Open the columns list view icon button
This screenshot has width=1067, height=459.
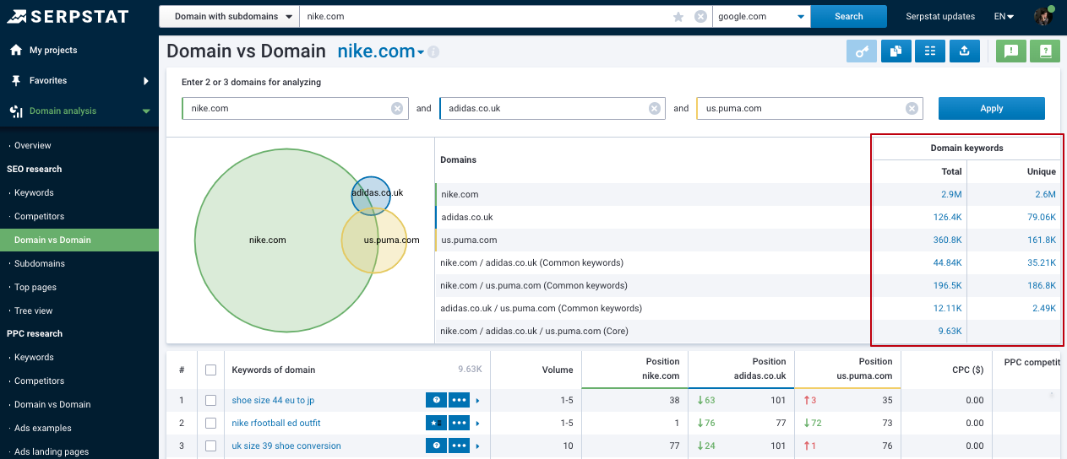pos(930,51)
